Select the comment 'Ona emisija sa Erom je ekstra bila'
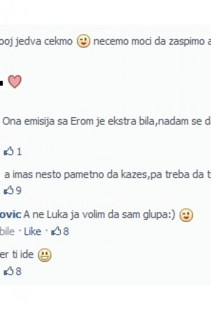This screenshot has height=317, width=211. point(107,121)
